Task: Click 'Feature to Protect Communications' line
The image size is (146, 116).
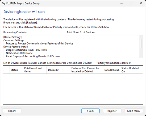Action: [x=39, y=43]
